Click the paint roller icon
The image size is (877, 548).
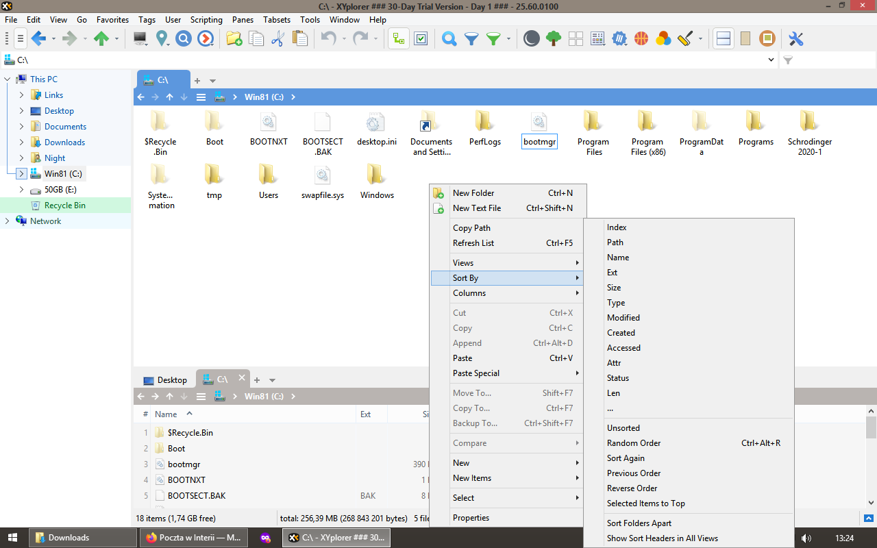pyautogui.click(x=685, y=39)
